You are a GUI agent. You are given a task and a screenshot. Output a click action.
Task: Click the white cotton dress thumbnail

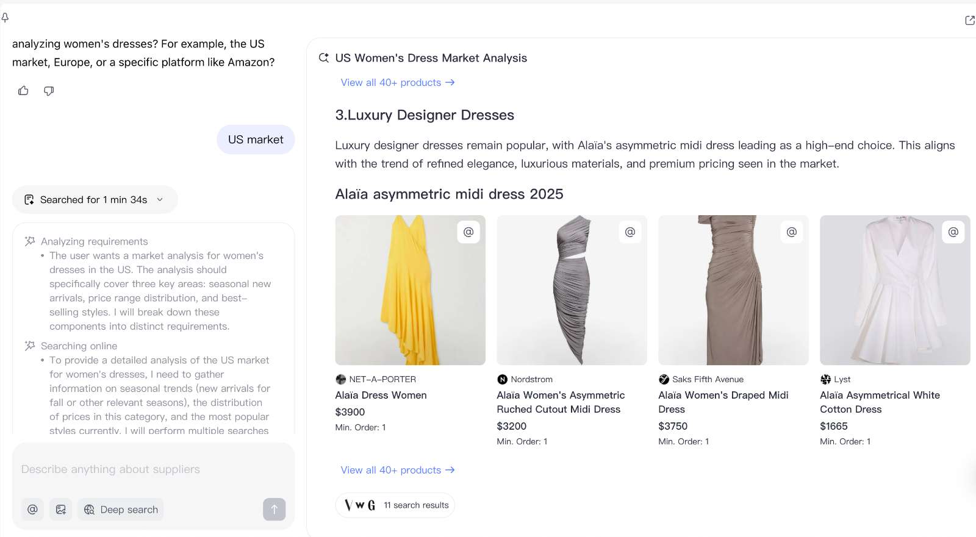(x=895, y=290)
